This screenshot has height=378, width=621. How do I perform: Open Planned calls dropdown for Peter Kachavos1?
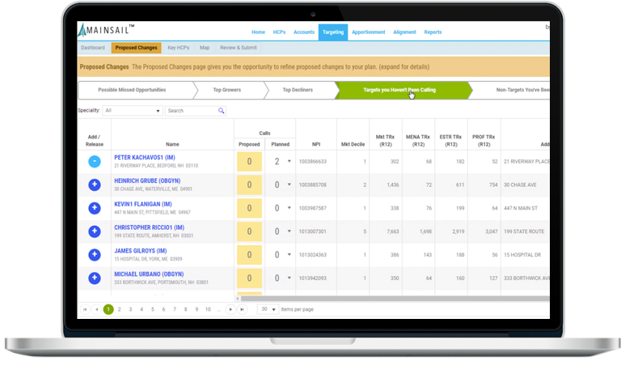coord(289,162)
